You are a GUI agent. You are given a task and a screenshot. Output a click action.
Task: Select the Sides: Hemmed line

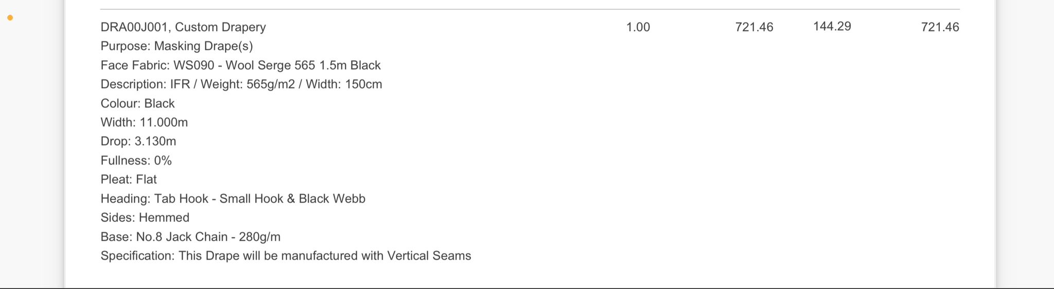(145, 218)
